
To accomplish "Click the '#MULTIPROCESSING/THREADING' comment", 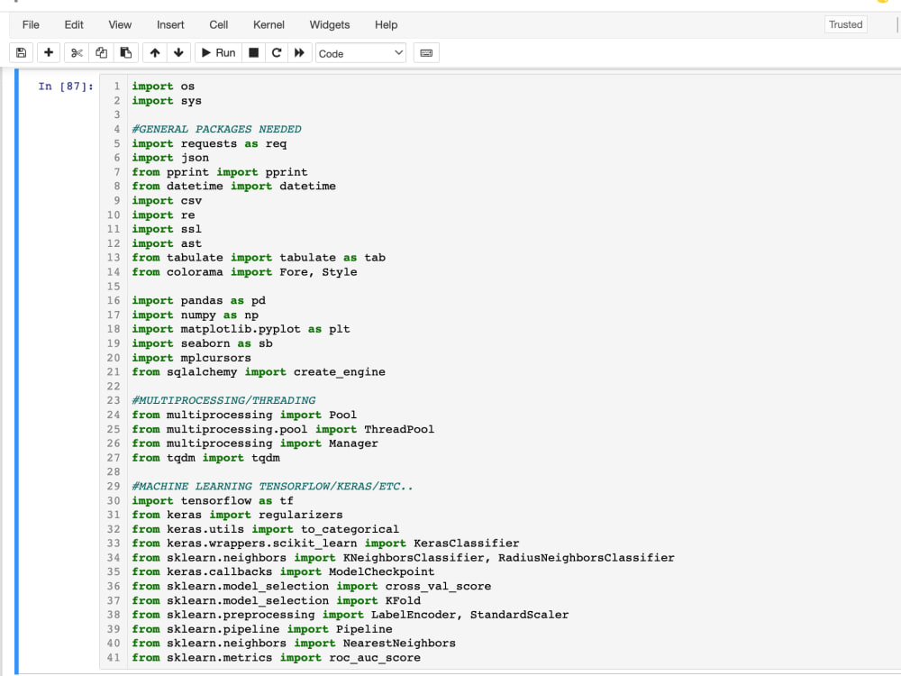I will pyautogui.click(x=223, y=400).
